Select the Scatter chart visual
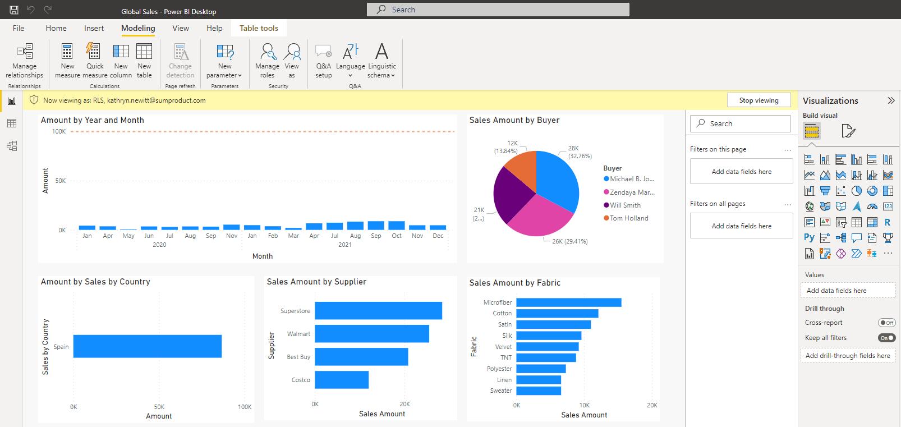The height and width of the screenshot is (427, 901). point(840,191)
